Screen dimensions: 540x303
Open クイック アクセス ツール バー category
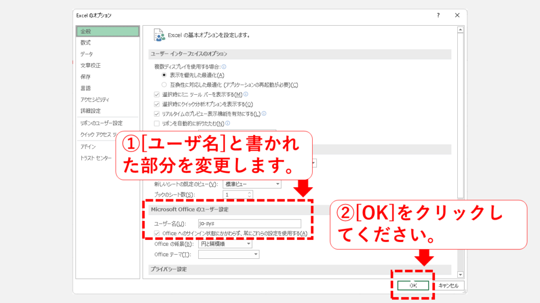98,134
